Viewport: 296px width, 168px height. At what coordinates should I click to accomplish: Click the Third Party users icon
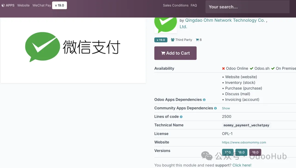[173, 40]
